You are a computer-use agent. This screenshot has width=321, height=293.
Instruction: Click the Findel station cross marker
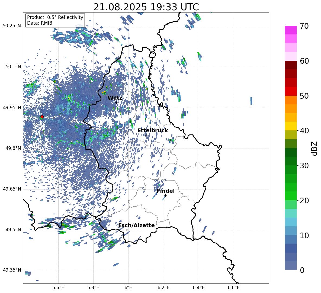click(165, 196)
